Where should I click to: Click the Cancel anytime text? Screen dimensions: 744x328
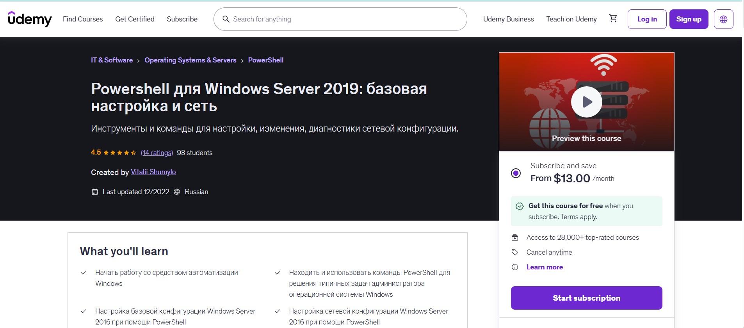coord(549,252)
